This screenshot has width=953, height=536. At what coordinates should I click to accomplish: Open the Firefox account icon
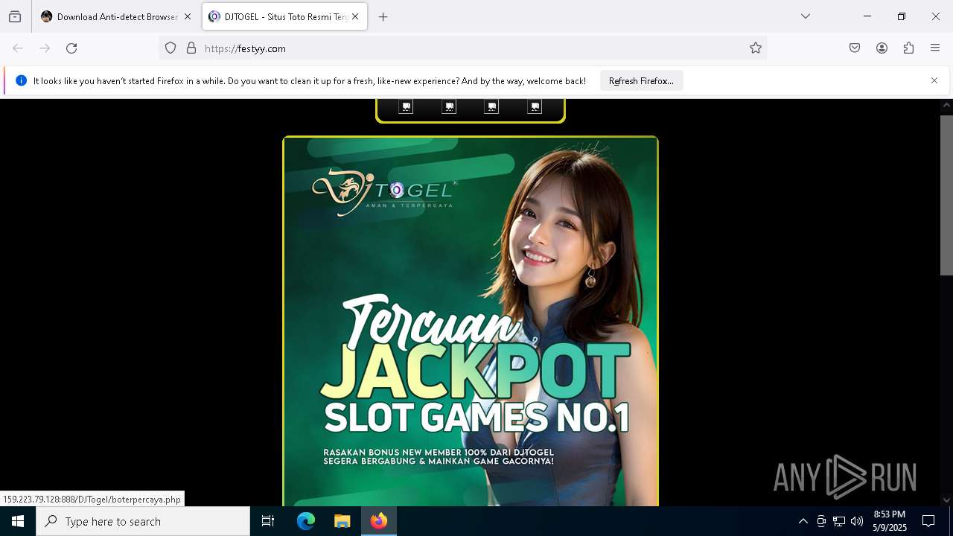882,48
